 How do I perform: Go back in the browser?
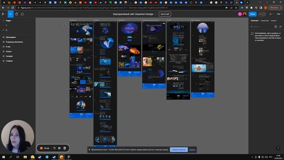pos(3,8)
